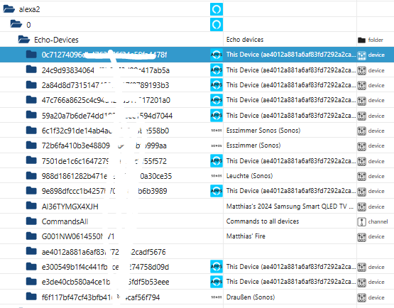Open folder starting with f6f117bf47cf43bfb41

31,297
